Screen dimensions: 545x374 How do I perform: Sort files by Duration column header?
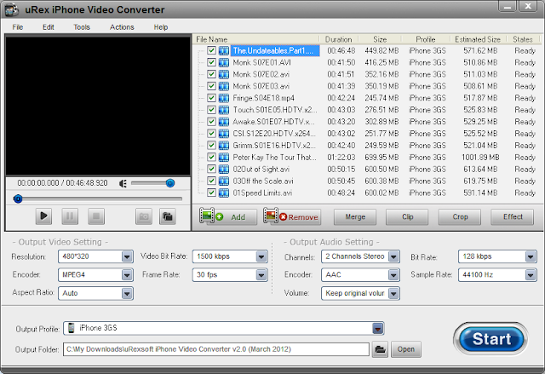click(x=339, y=39)
